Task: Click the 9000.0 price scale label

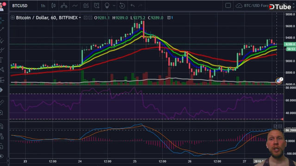Action: 290,61
